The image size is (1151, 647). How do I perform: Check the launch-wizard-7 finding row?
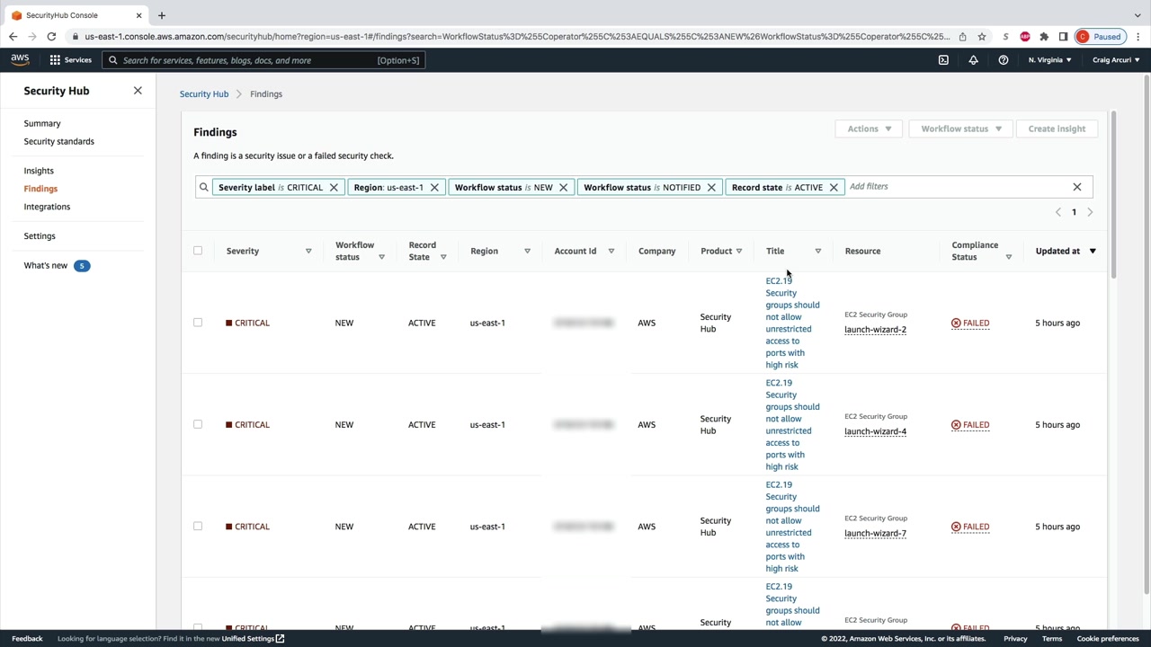coord(198,527)
